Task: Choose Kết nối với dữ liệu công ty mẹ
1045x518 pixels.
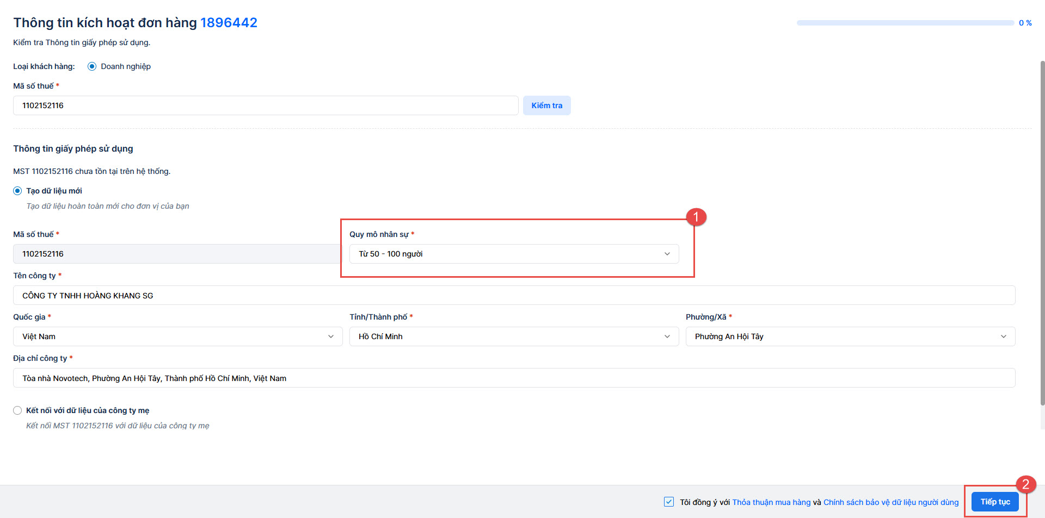Action: [x=17, y=410]
